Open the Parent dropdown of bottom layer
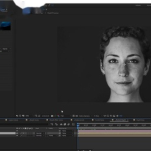This screenshot has height=151, width=151. coord(68,135)
